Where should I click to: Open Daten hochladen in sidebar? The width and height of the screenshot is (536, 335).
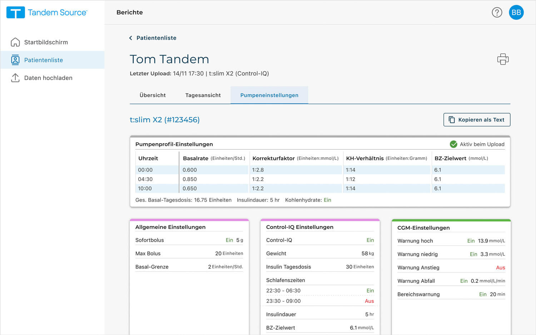point(52,77)
